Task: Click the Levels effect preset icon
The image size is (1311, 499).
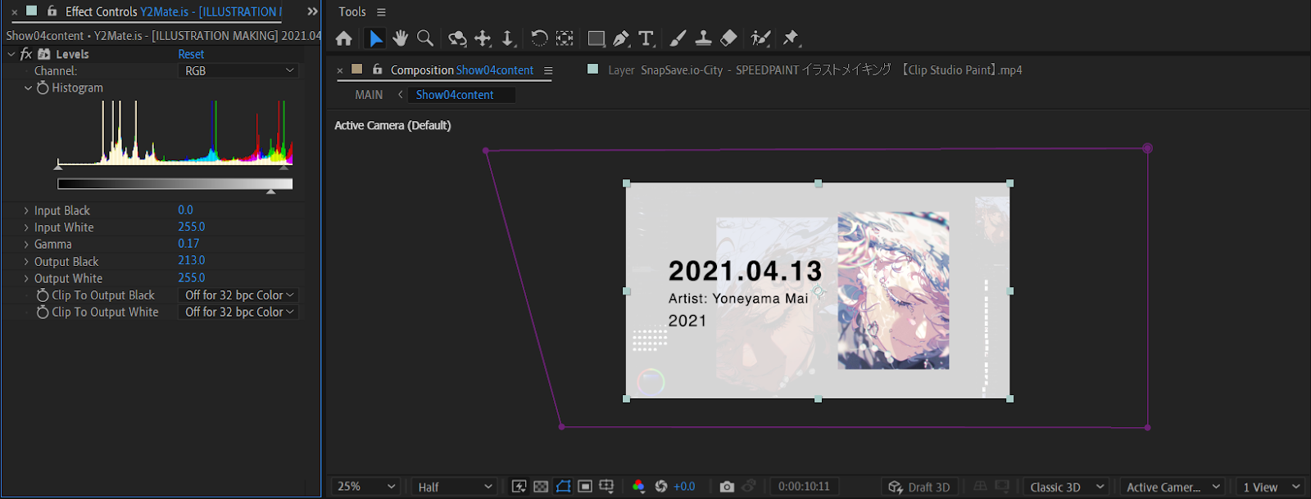Action: pos(44,54)
